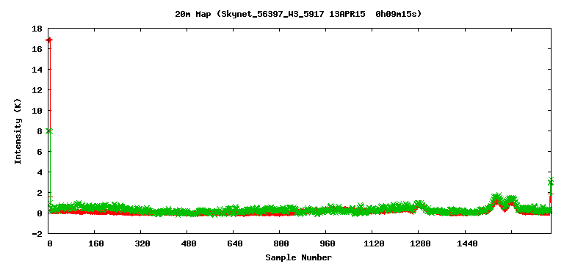Click the x-axis tick label 960
Viewport: 564px width, 264px height.
(x=328, y=244)
